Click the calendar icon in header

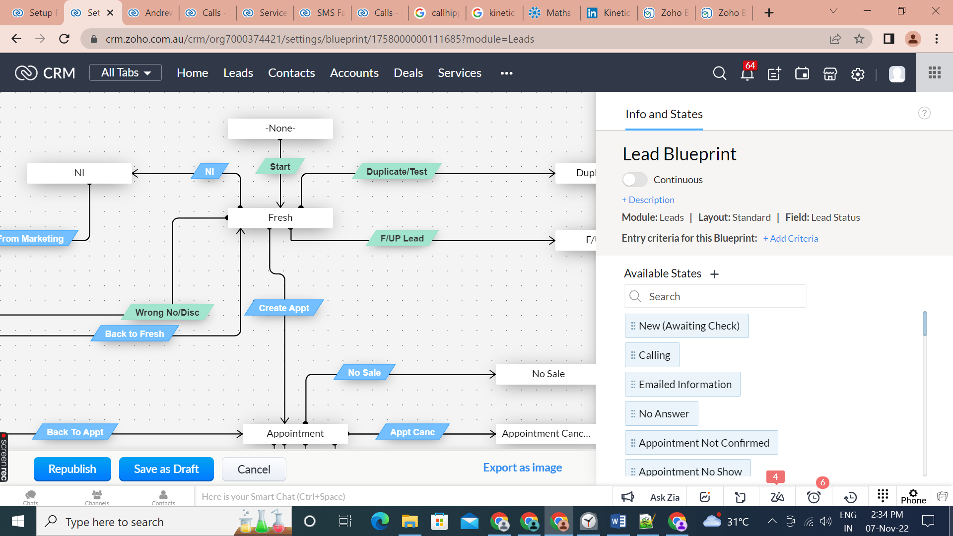[x=802, y=73]
